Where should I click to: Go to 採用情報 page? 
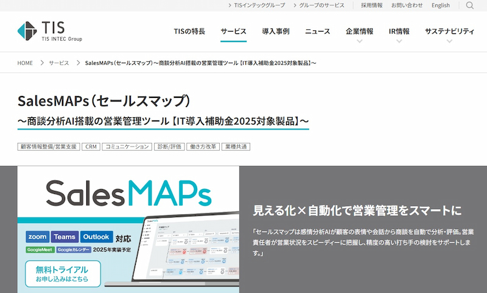tap(372, 5)
